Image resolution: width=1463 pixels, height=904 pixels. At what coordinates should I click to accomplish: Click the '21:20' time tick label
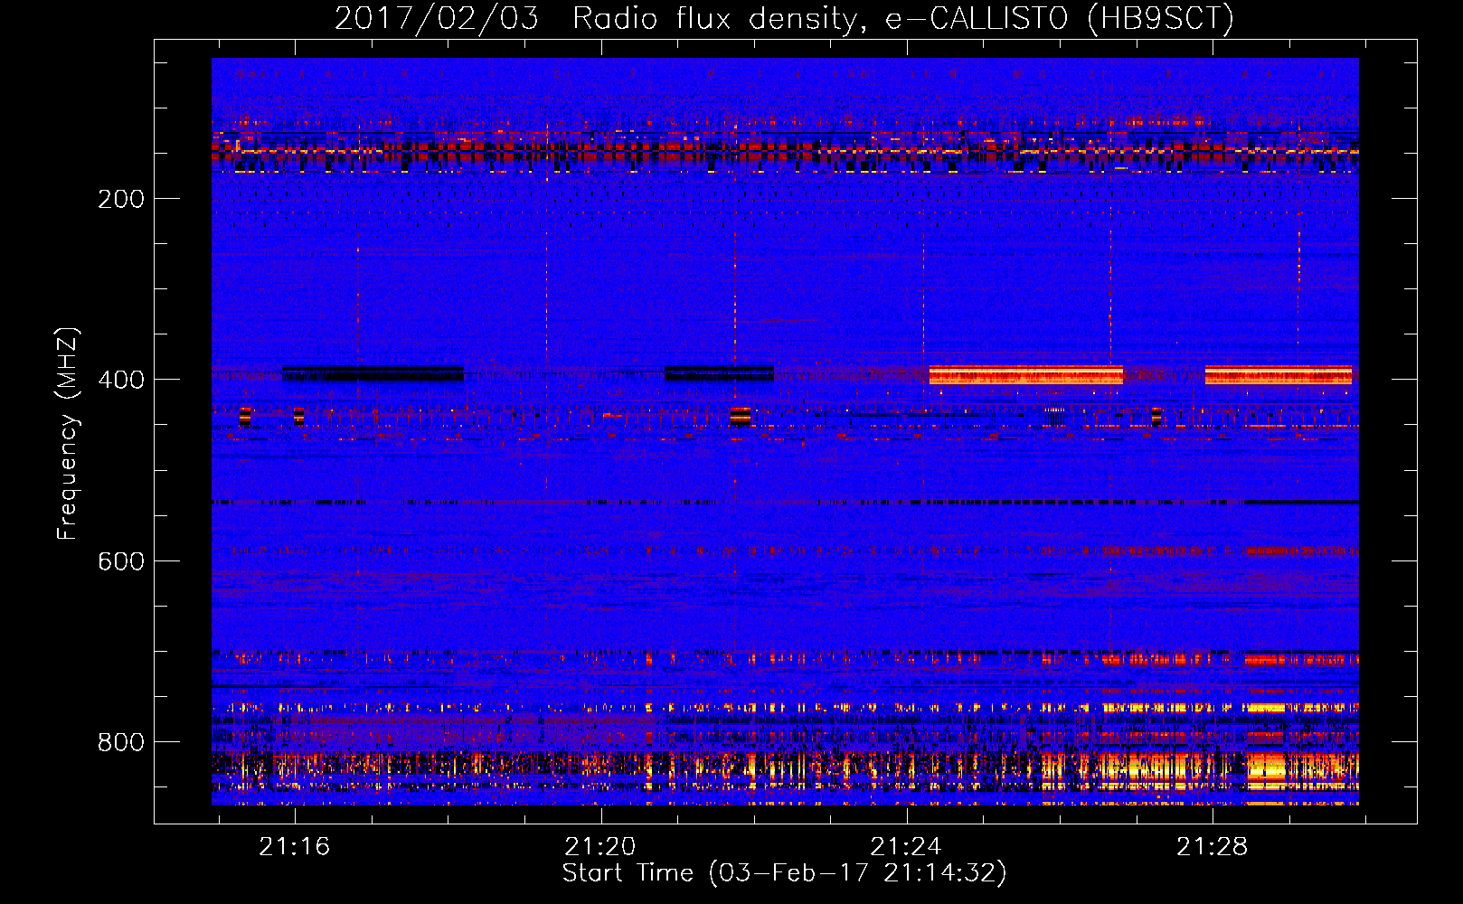coord(600,847)
